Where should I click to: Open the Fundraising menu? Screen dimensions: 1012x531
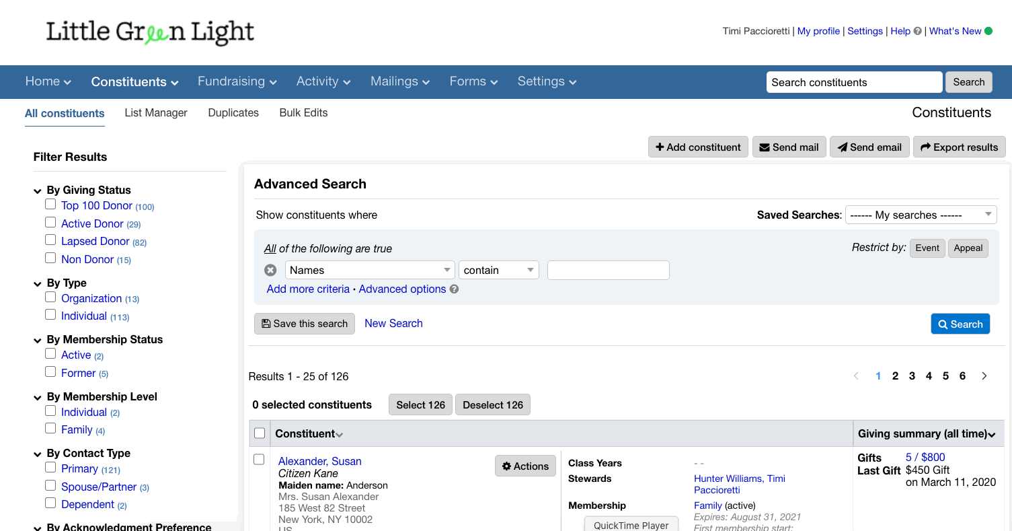click(x=237, y=81)
